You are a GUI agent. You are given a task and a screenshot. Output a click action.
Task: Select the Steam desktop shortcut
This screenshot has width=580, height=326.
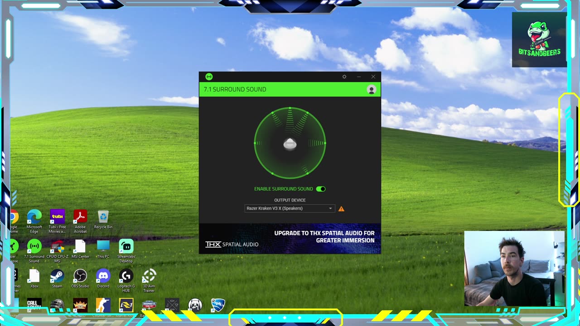click(x=57, y=278)
